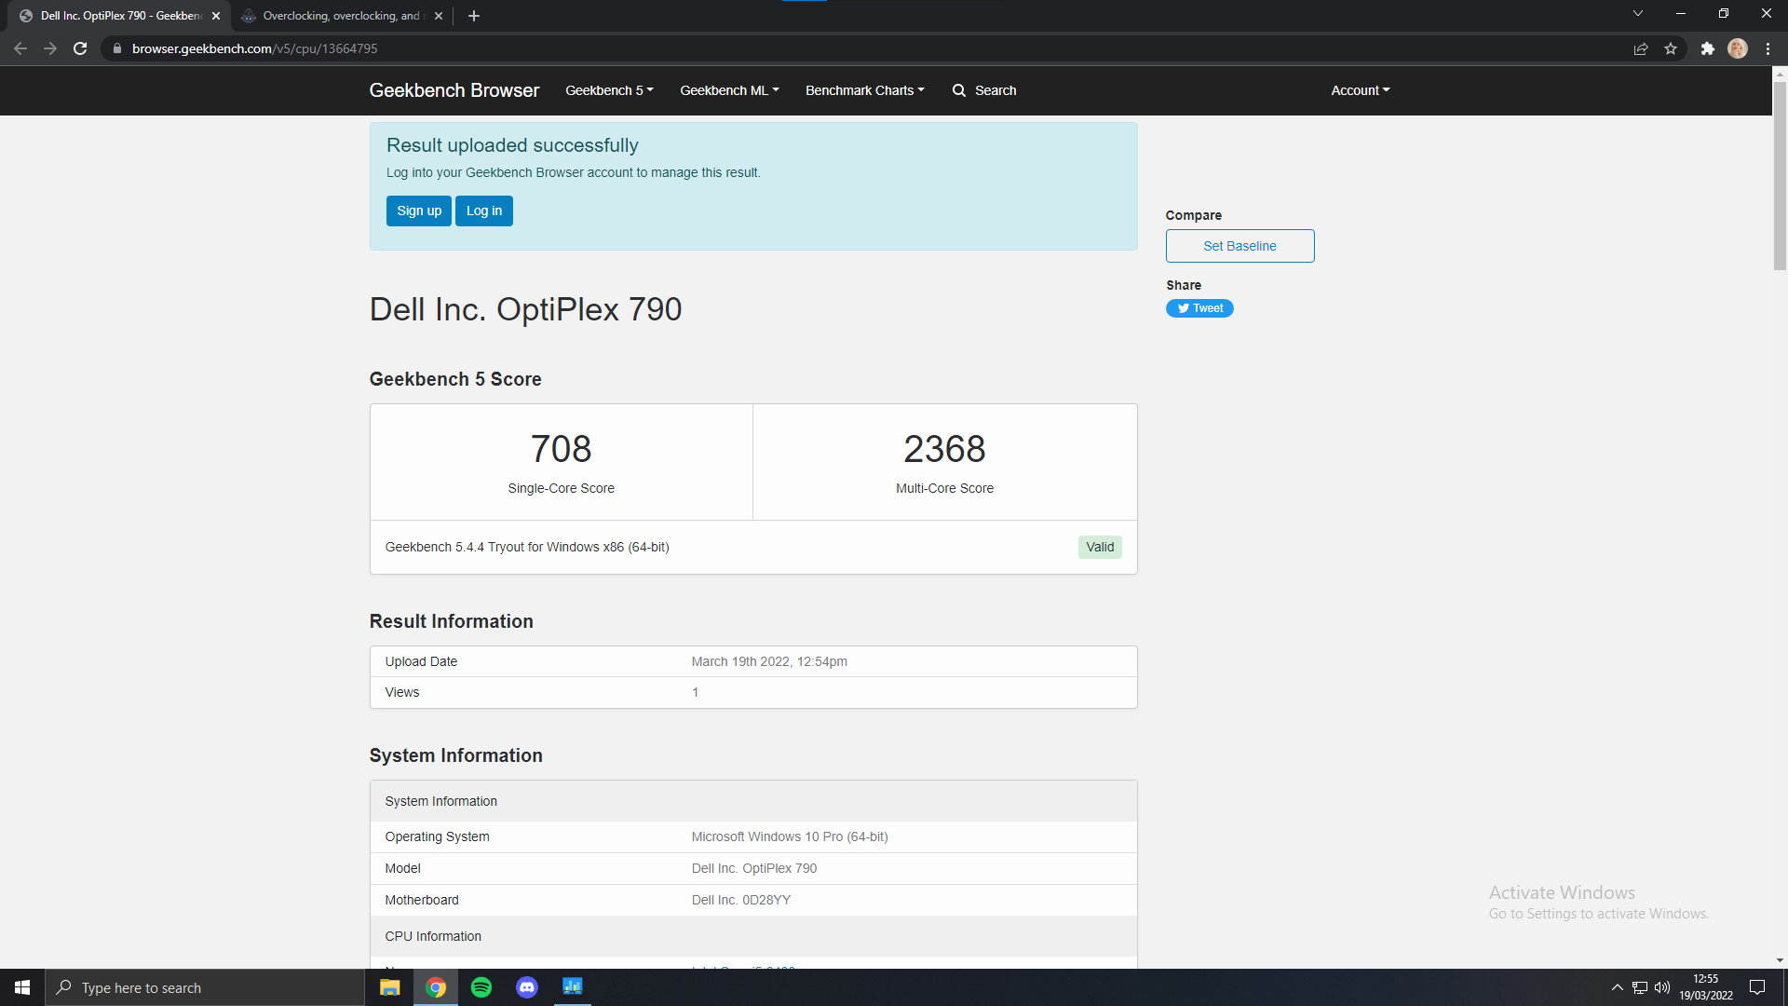Click the browser back arrow

pos(20,48)
